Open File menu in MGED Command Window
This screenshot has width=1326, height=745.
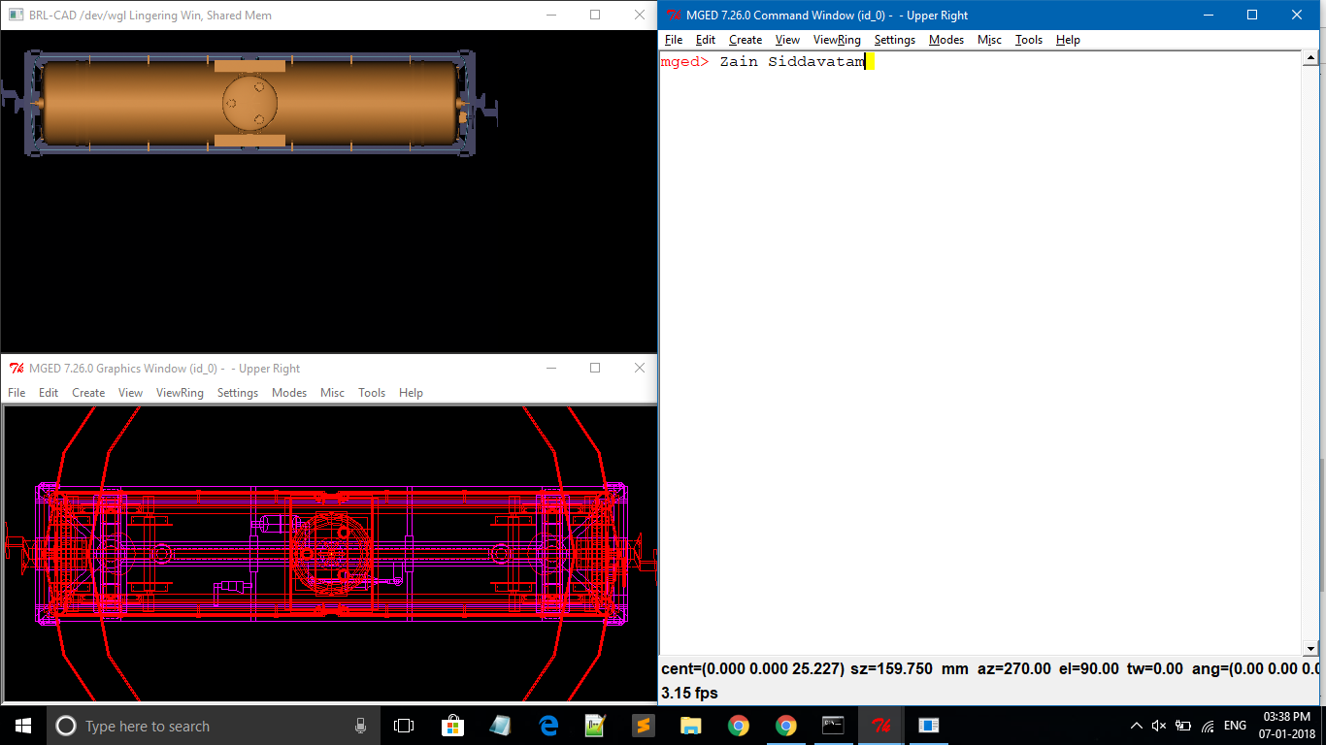674,40
